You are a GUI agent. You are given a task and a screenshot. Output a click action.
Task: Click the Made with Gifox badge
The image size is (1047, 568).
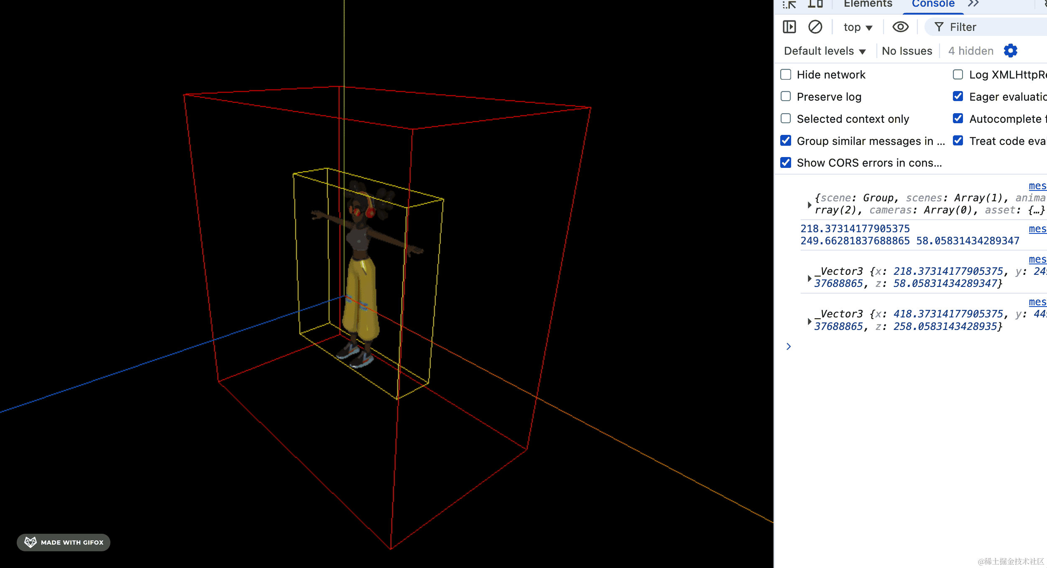[x=64, y=543]
